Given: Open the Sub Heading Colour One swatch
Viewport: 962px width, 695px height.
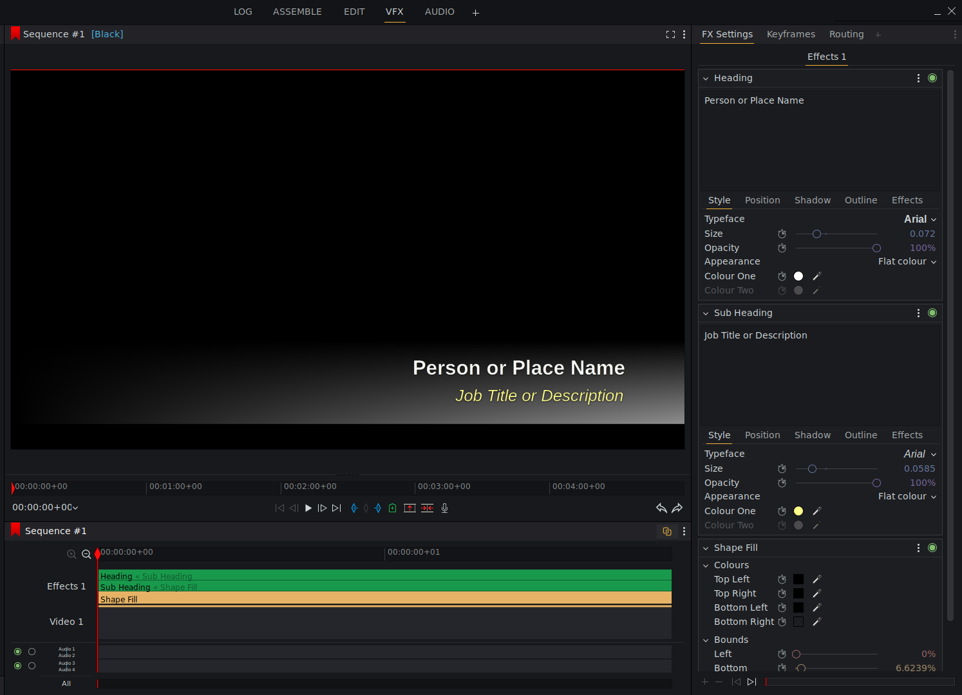Looking at the screenshot, I should pos(798,511).
